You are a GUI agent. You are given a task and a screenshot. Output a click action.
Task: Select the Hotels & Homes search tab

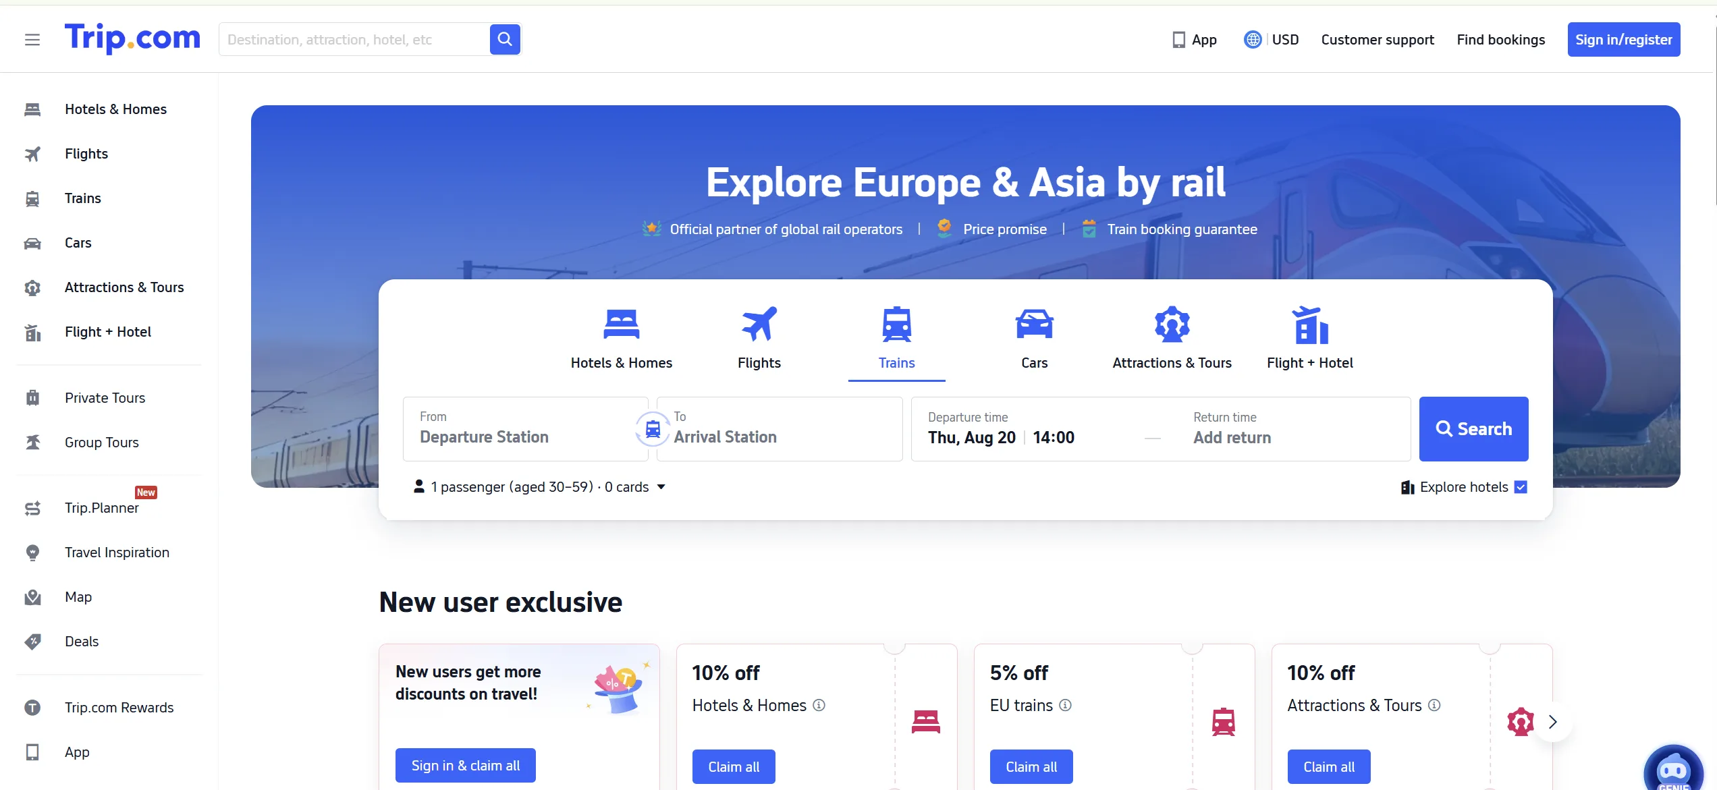[x=621, y=339]
